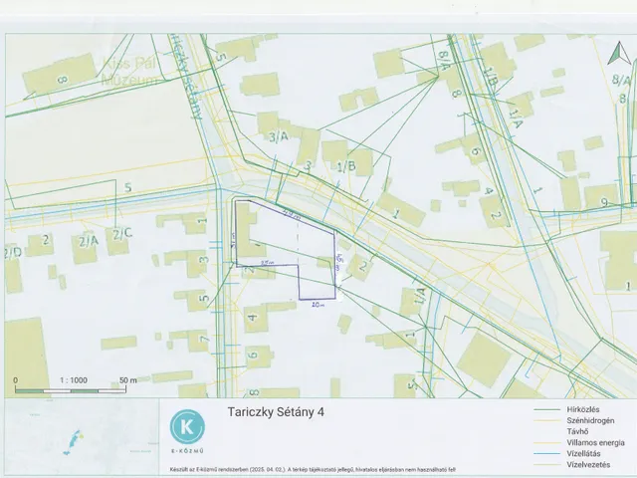This screenshot has height=478, width=637.
Task: Select the "Vízellátás" legend label
Action: (x=583, y=454)
